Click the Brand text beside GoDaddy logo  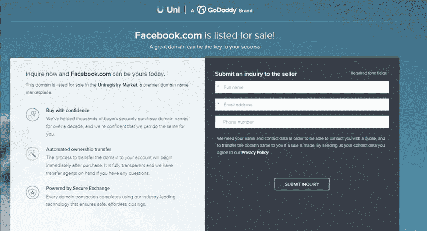[x=246, y=11]
